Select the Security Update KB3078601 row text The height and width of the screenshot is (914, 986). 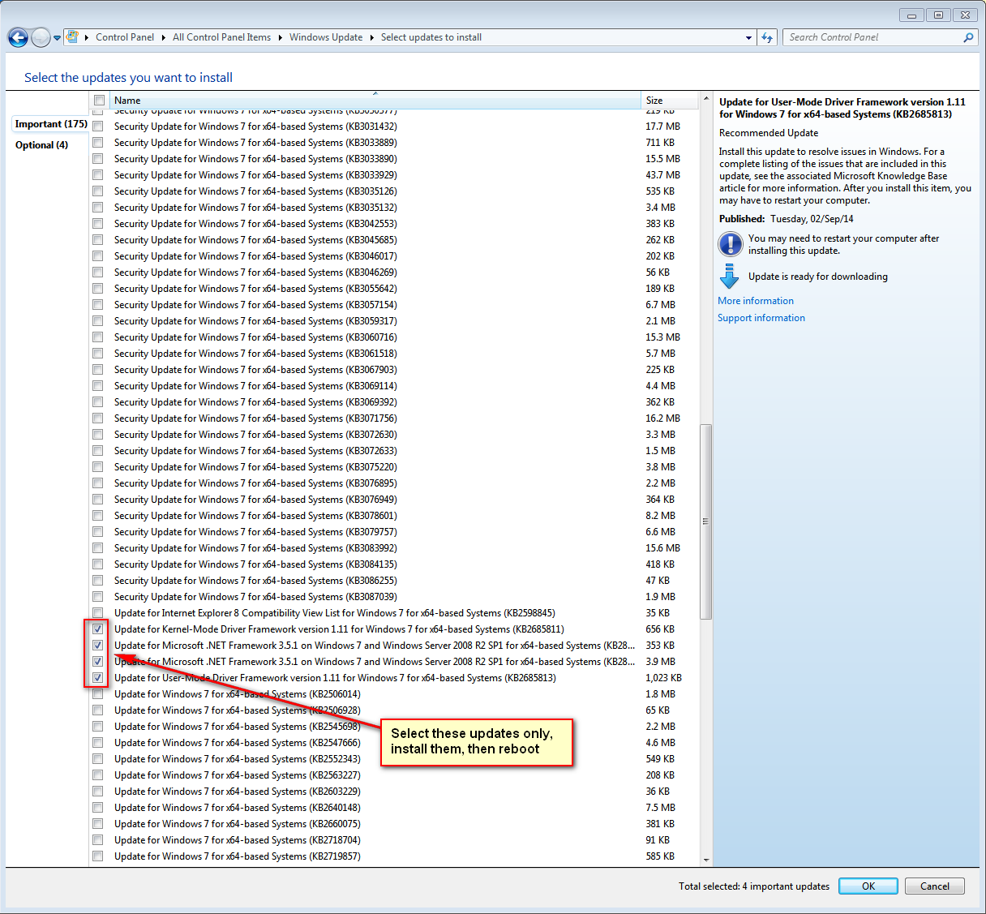coord(255,516)
